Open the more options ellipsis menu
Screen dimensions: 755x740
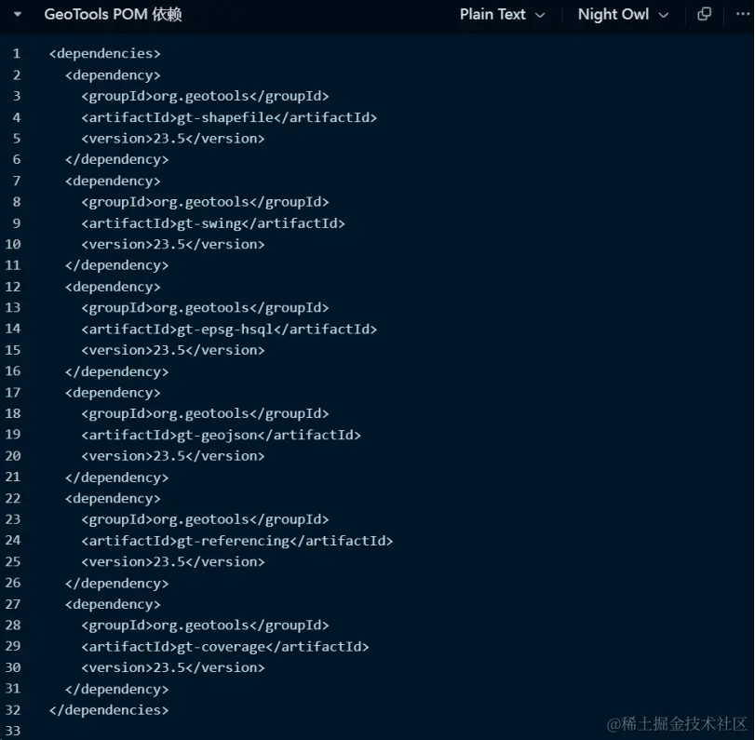tap(743, 14)
